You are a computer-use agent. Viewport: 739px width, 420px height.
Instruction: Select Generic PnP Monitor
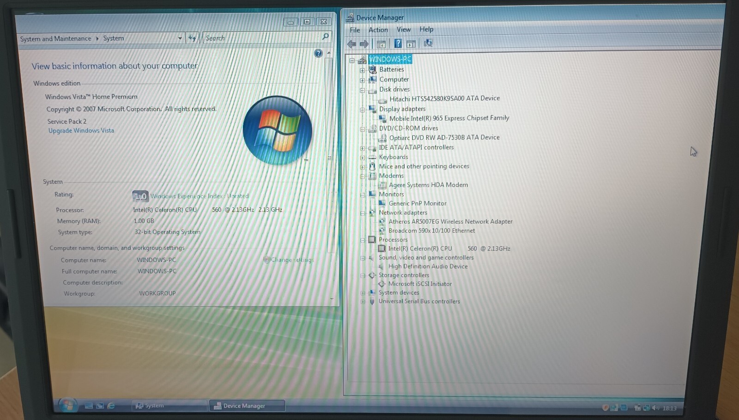[418, 203]
